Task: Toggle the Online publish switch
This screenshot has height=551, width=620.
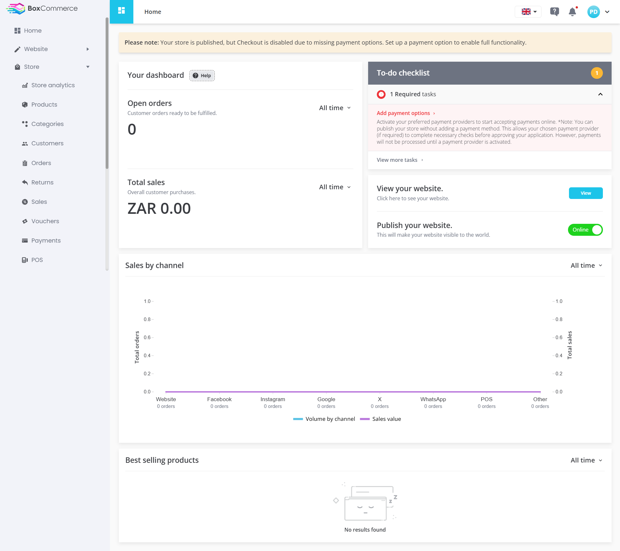Action: (585, 230)
